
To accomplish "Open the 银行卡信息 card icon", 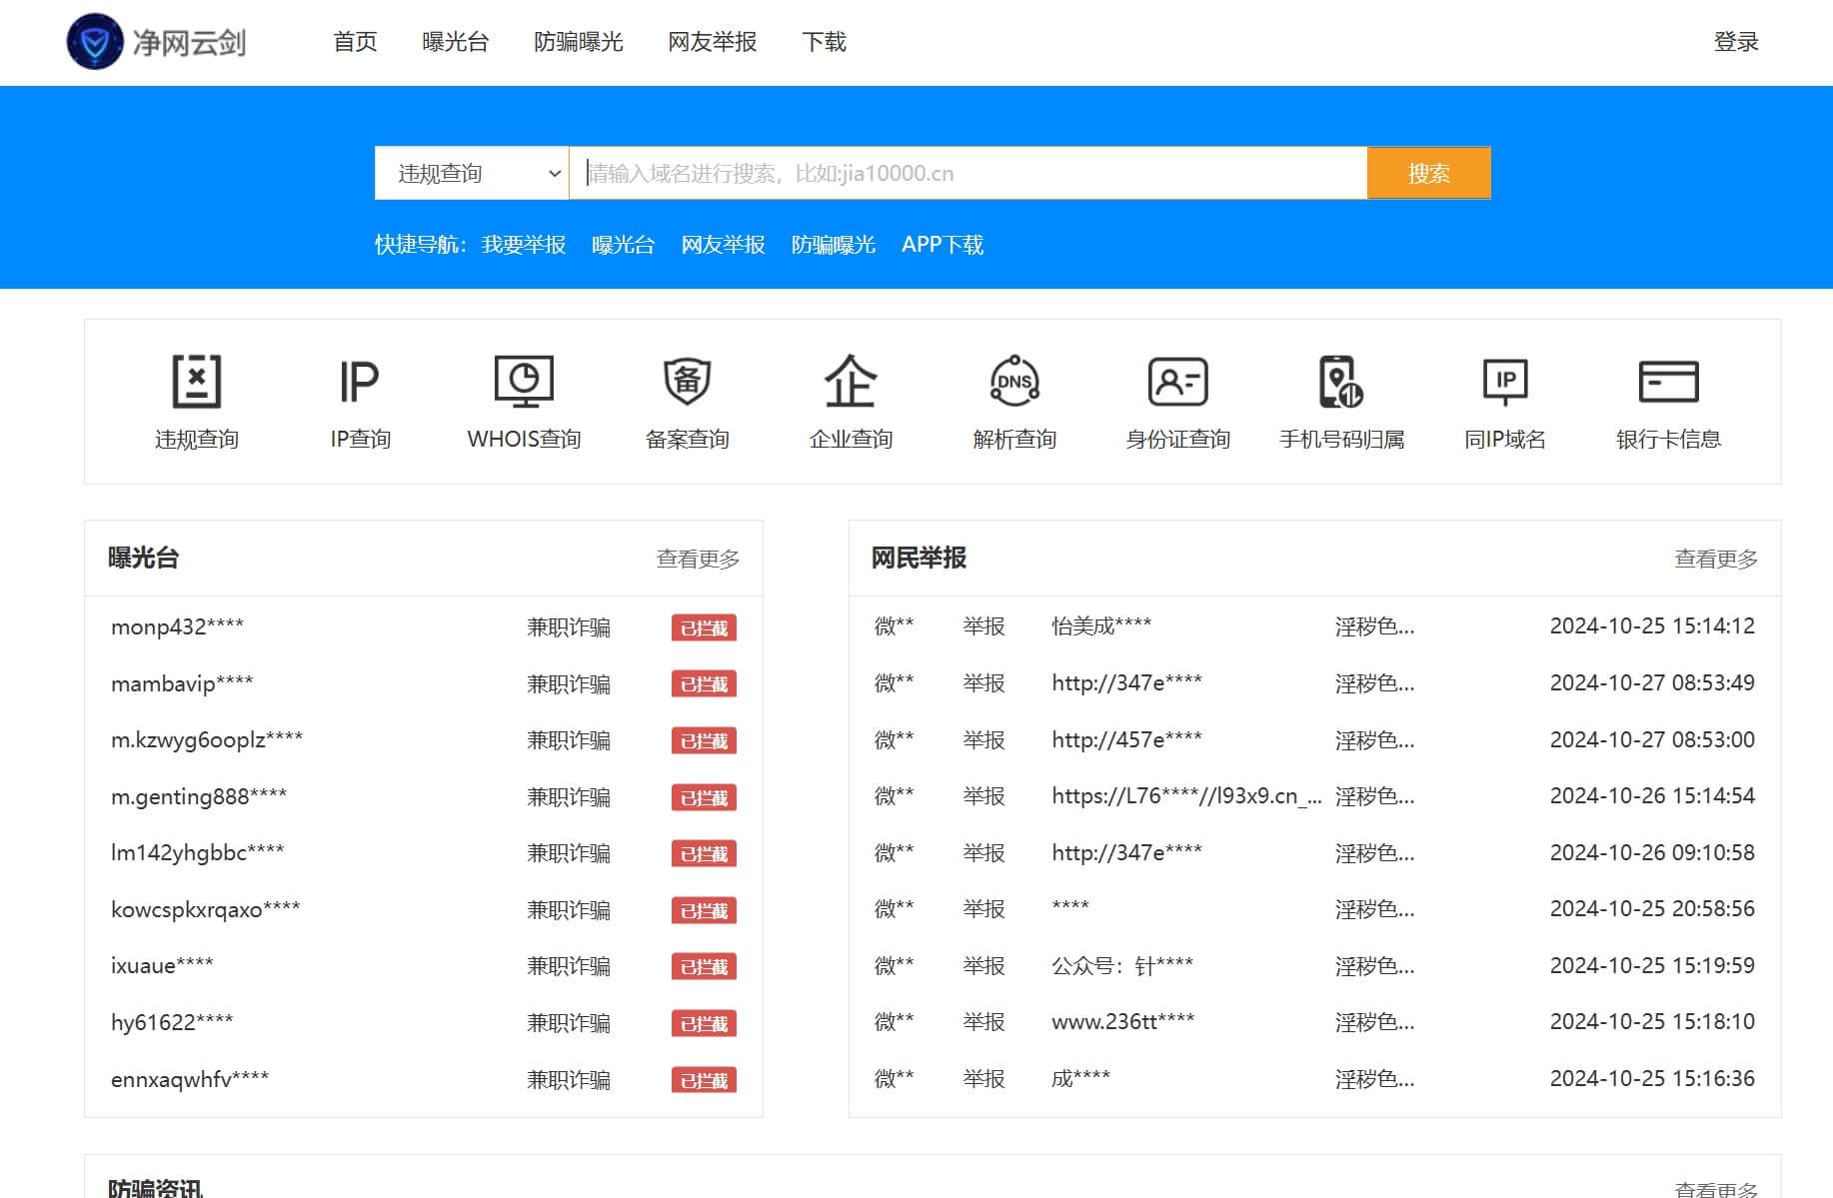I will click(1669, 381).
